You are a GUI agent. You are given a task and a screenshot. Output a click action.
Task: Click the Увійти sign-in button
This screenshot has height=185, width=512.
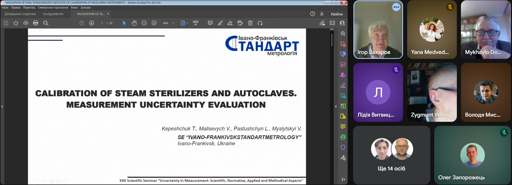click(x=337, y=14)
